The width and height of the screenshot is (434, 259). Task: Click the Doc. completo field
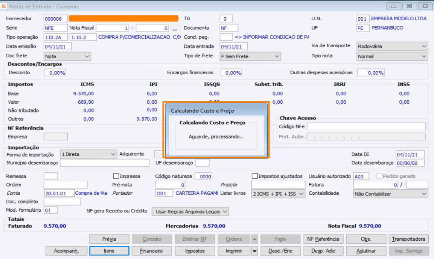pos(62,202)
